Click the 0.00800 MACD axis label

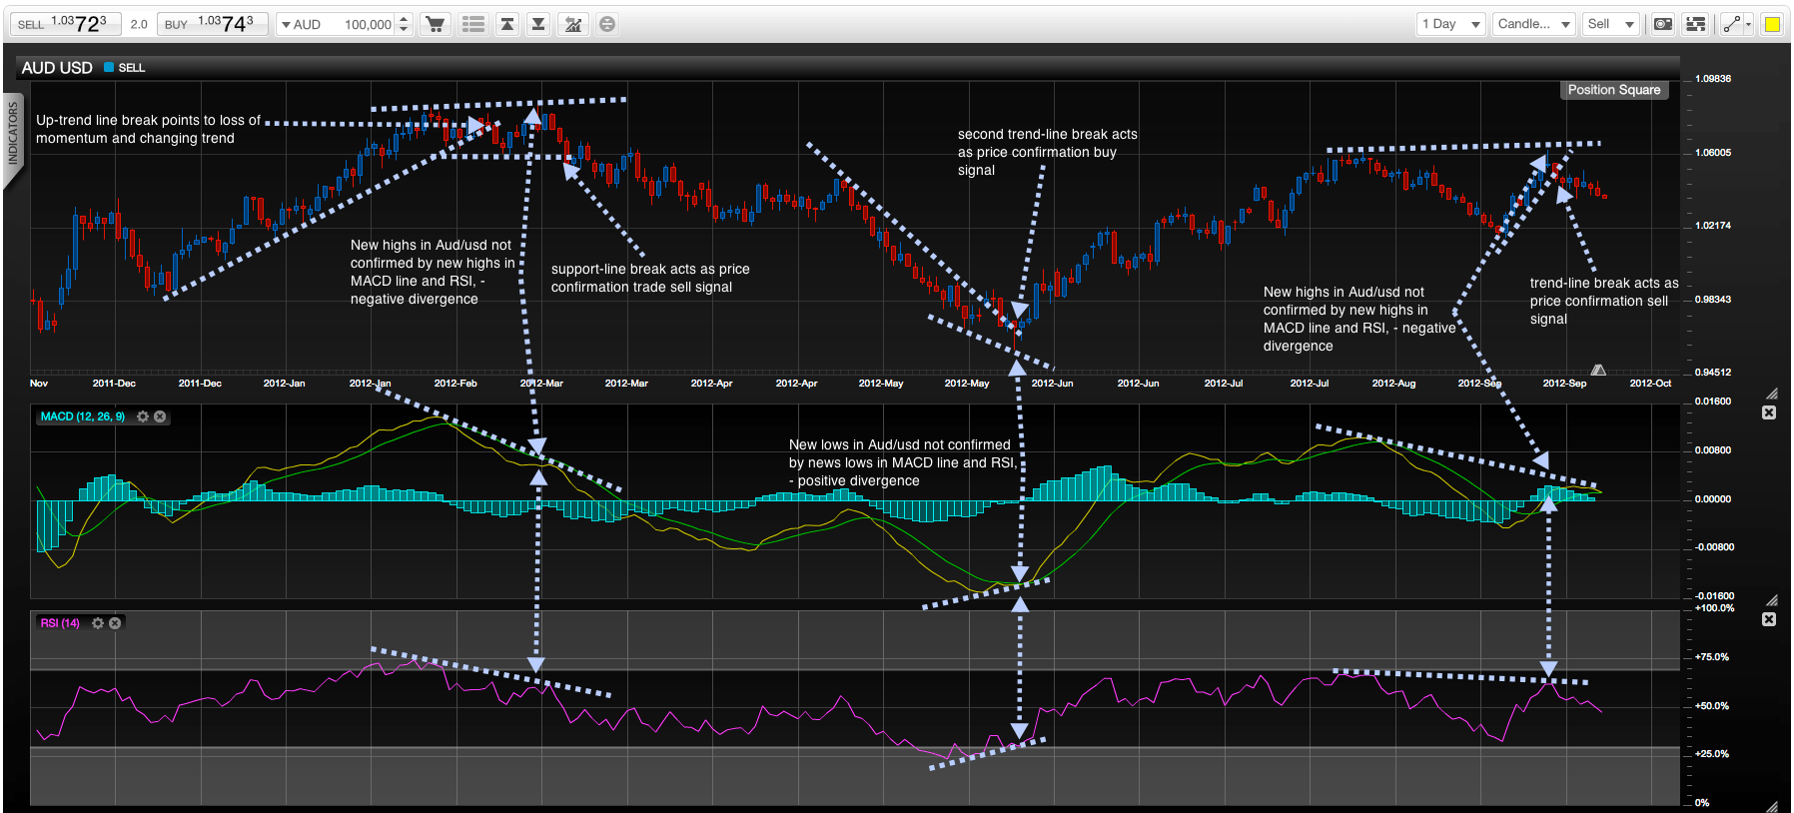click(1713, 450)
